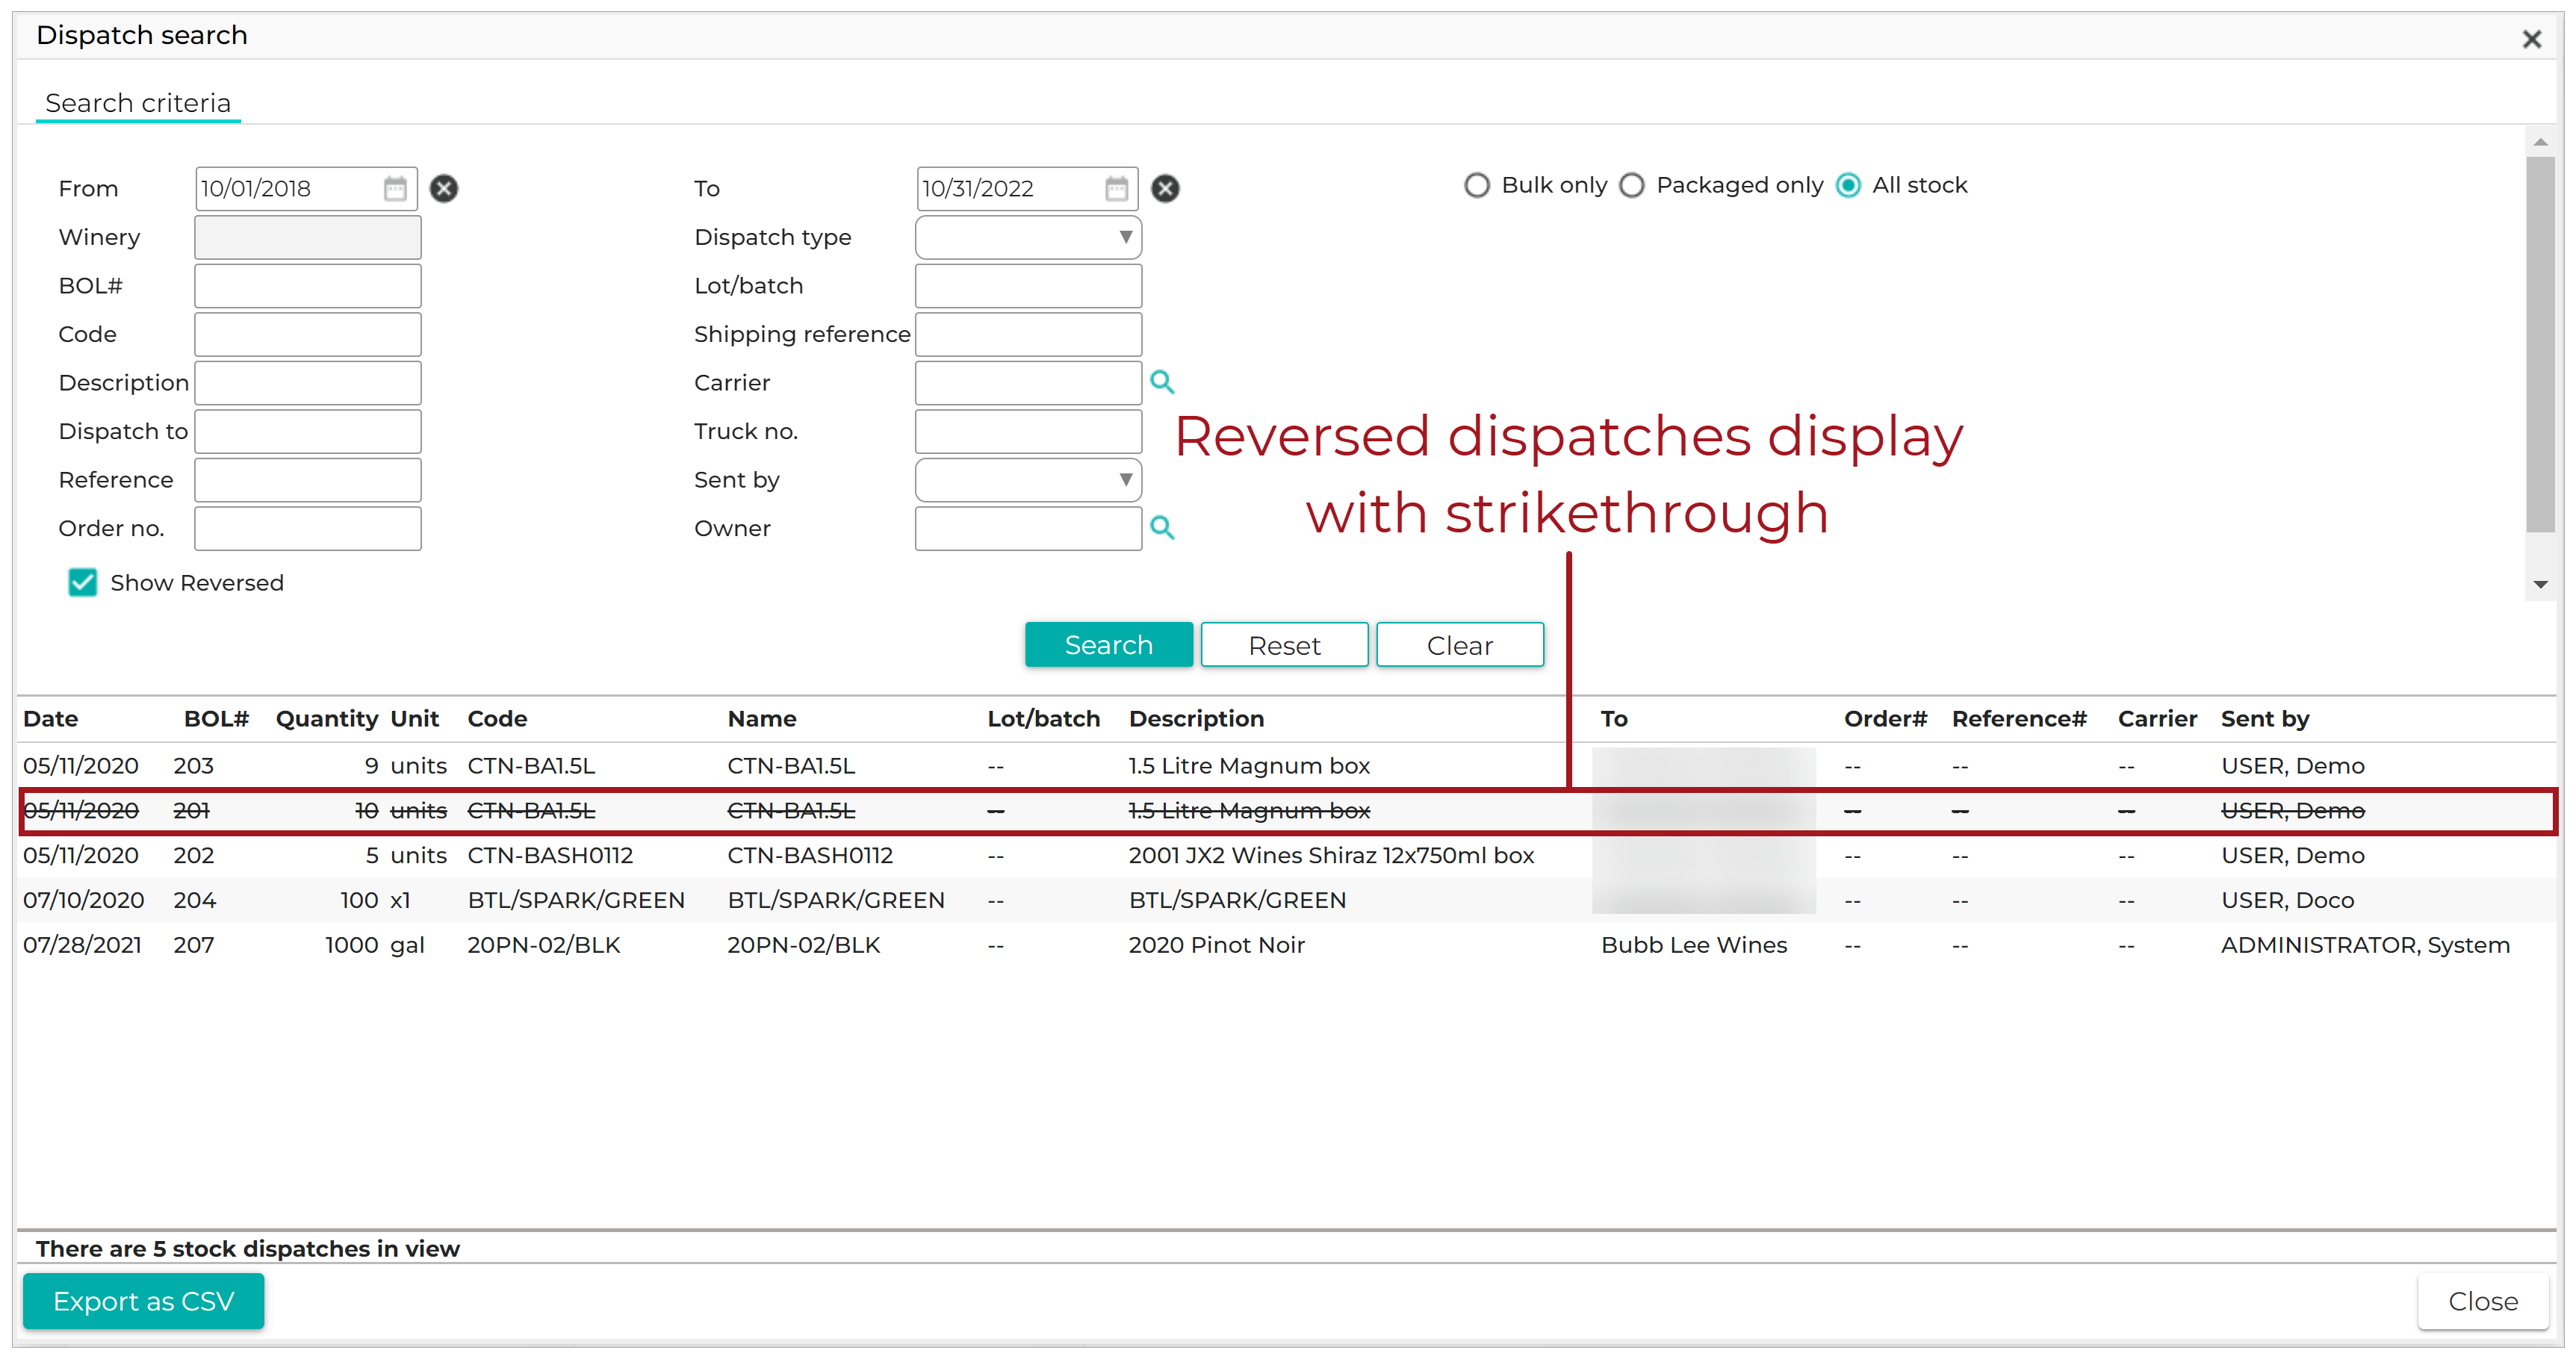The height and width of the screenshot is (1356, 2576).
Task: Sort results by Unit column header
Action: (x=414, y=718)
